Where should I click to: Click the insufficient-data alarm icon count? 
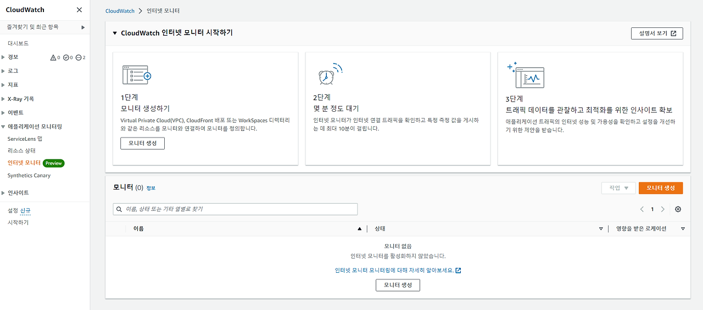pos(81,58)
